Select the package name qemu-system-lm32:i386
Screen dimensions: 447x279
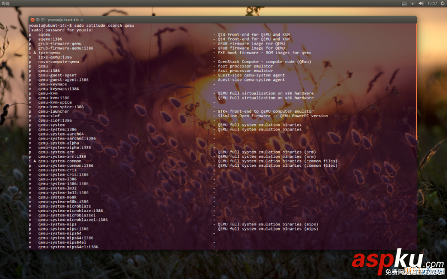[x=63, y=193]
